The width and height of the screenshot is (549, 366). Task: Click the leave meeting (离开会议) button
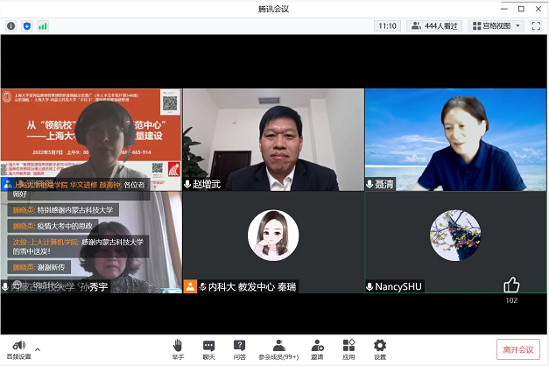517,349
